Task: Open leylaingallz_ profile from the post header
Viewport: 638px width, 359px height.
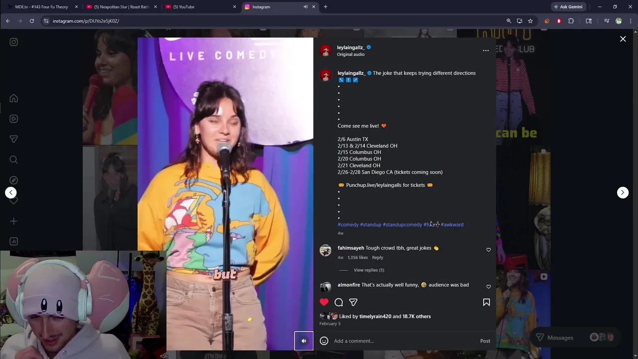Action: coord(350,47)
